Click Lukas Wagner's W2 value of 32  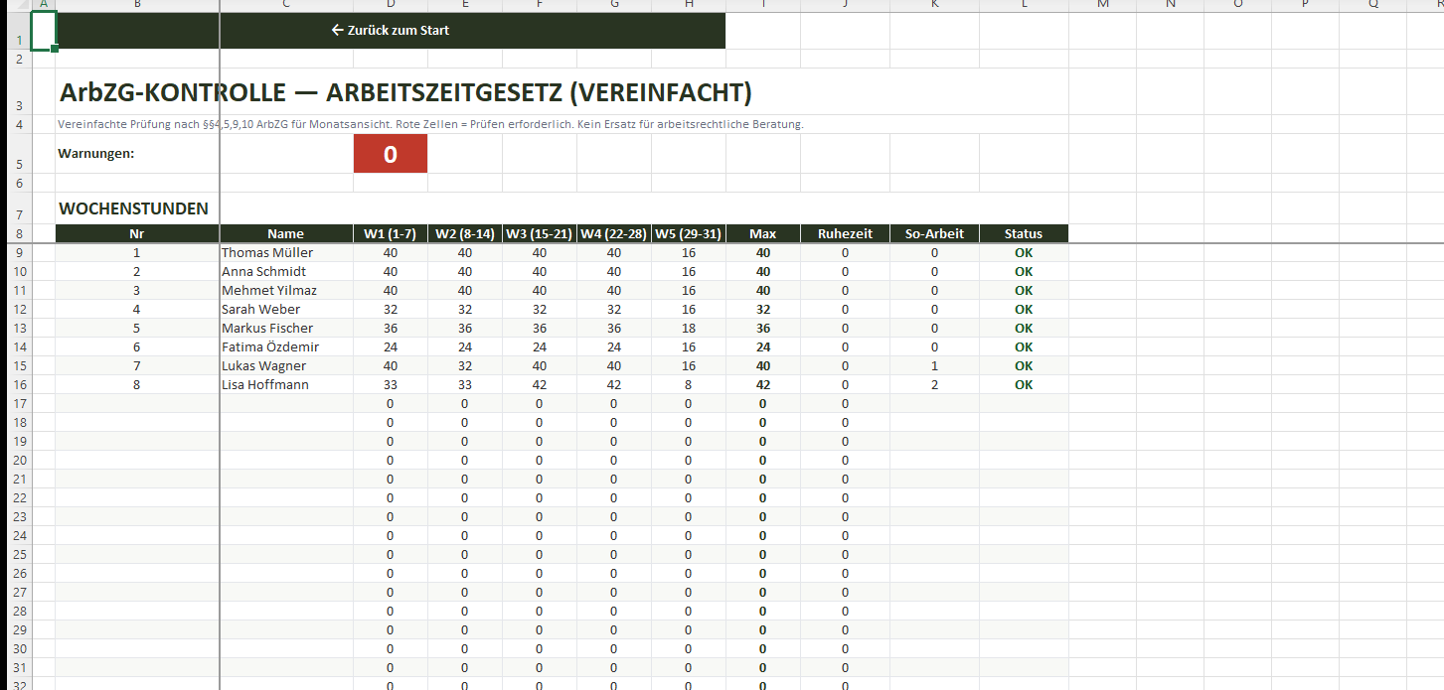point(465,365)
